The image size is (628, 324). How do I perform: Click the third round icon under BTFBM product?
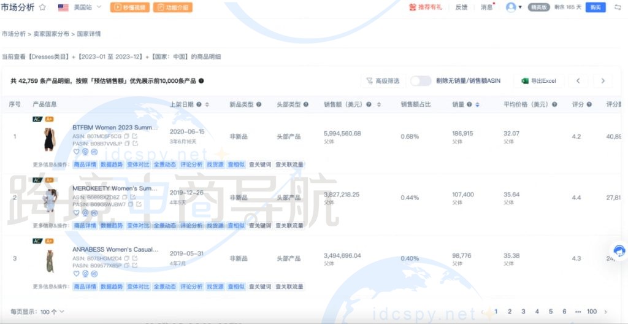coord(94,152)
